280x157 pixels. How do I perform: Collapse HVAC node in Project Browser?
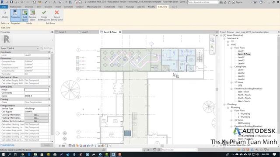(x=228, y=44)
